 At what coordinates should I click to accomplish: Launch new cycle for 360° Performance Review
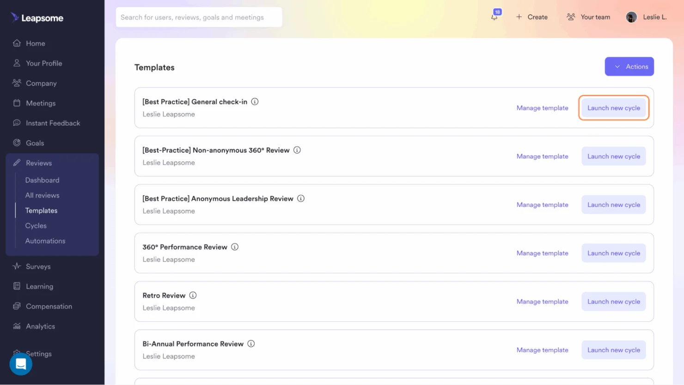point(613,253)
